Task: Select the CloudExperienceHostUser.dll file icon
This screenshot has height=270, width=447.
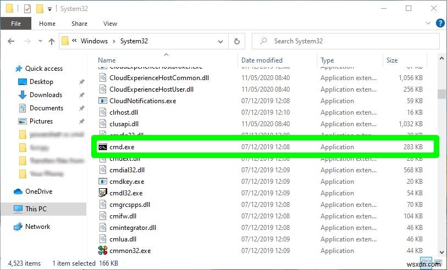Action: point(103,89)
